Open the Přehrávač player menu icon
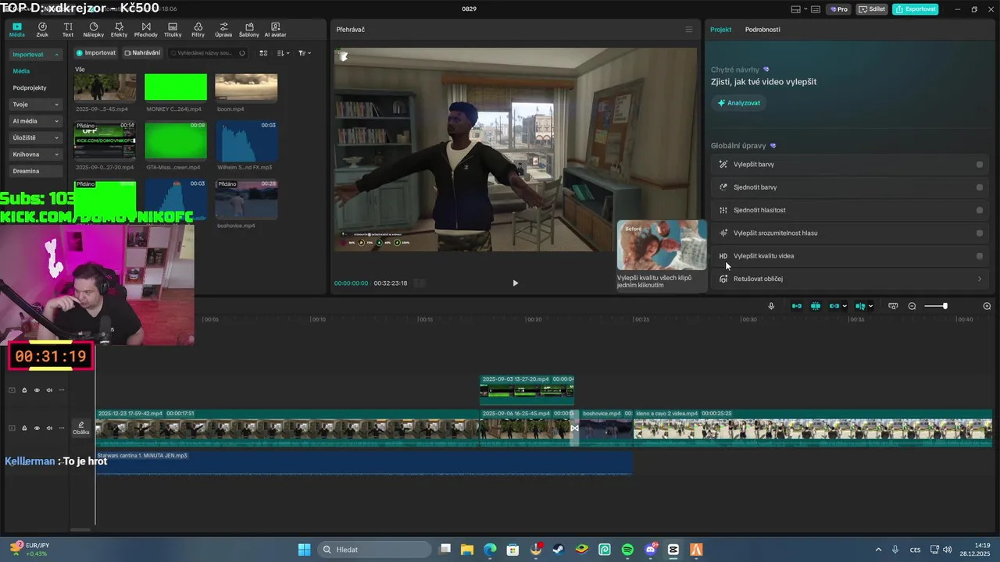1000x562 pixels. point(688,30)
